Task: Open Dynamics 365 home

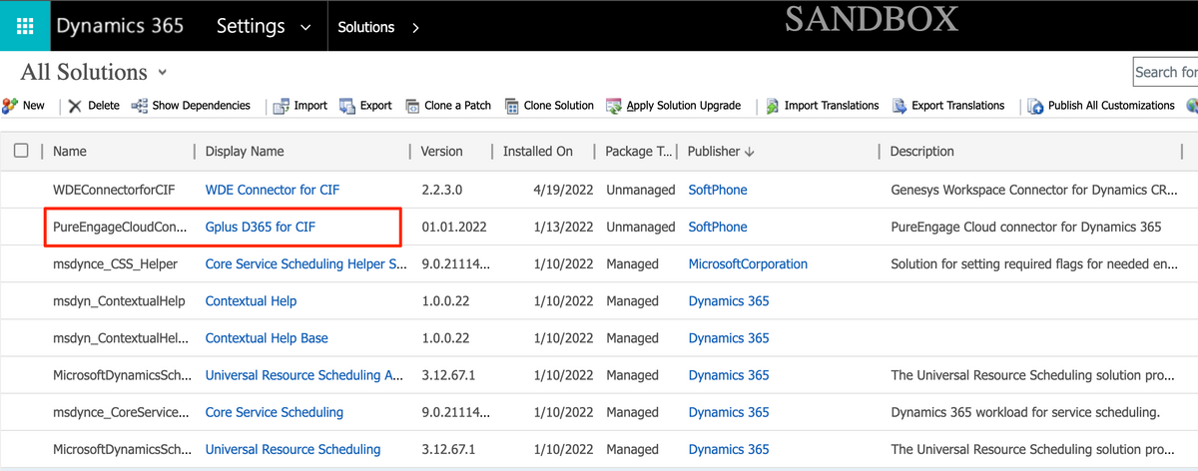Action: click(x=120, y=26)
